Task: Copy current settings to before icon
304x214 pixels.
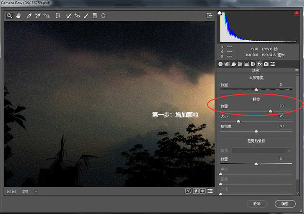Action: [x=203, y=191]
